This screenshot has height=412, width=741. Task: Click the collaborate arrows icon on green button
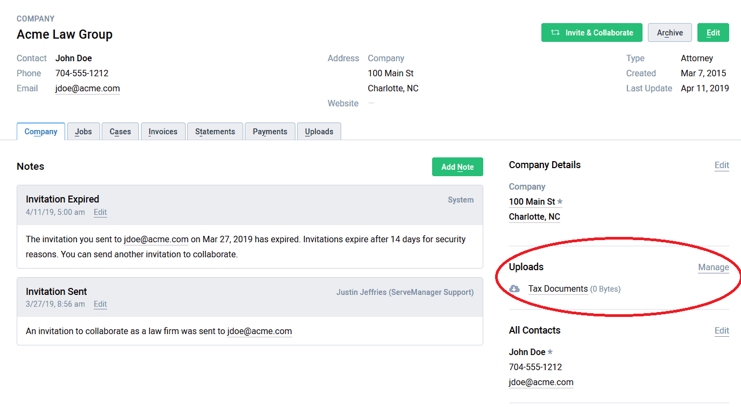point(555,32)
